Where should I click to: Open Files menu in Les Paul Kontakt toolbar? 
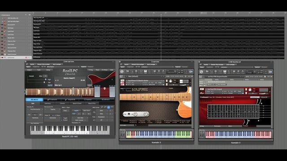(234, 72)
